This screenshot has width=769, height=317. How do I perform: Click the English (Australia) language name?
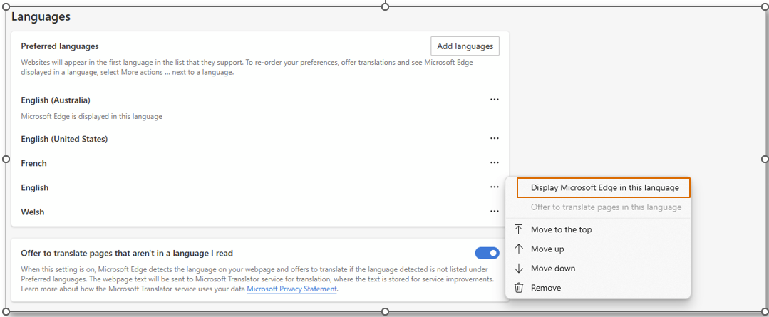point(56,100)
